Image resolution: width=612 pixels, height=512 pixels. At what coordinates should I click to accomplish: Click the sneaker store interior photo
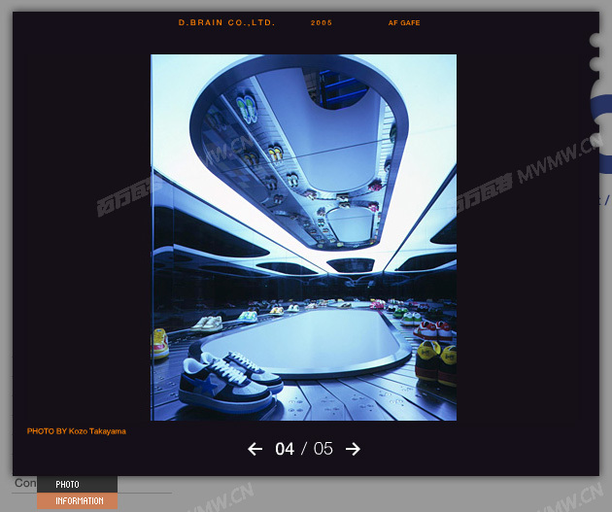[x=304, y=237]
